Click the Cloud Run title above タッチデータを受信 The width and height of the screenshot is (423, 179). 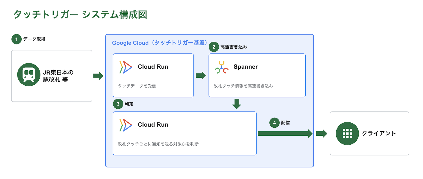pos(153,67)
